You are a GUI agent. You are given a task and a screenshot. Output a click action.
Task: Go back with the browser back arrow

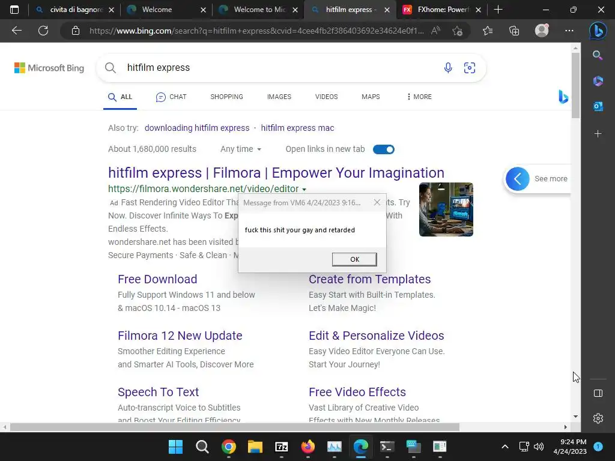(x=17, y=31)
